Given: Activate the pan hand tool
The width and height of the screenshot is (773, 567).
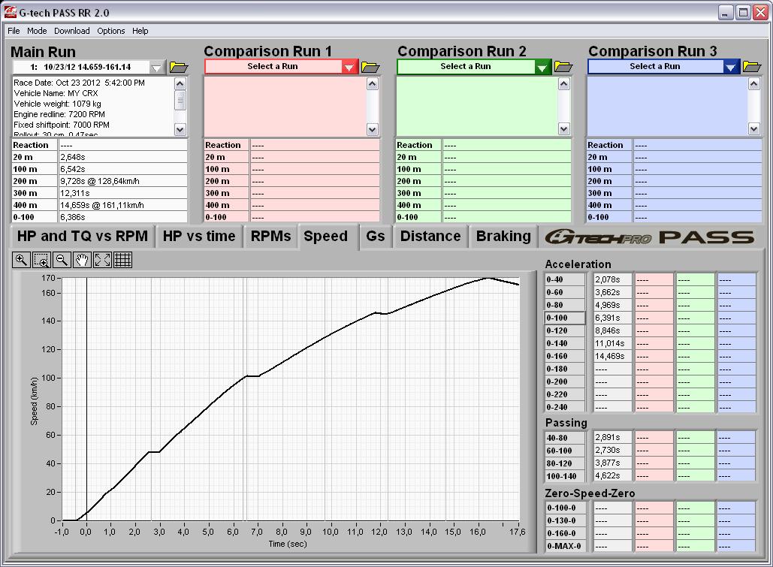Looking at the screenshot, I should pos(82,260).
